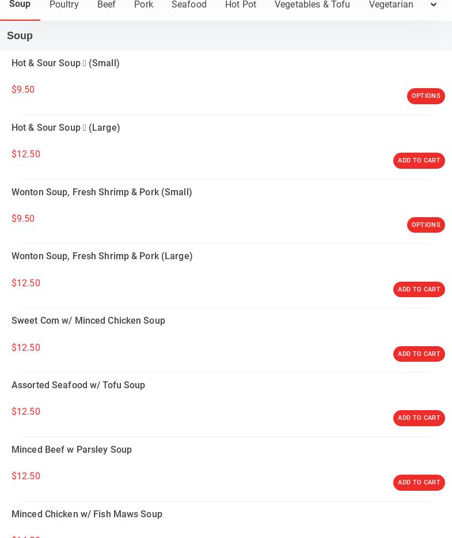Open the Beef menu tab
The height and width of the screenshot is (538, 452).
tap(107, 5)
